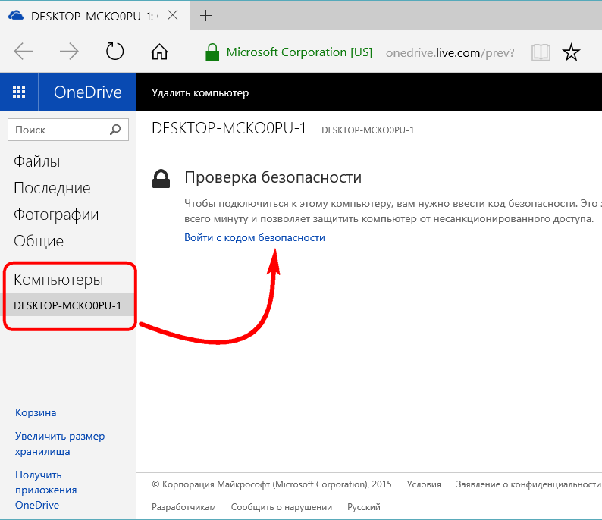
Task: Open the home page via house icon
Action: (159, 52)
